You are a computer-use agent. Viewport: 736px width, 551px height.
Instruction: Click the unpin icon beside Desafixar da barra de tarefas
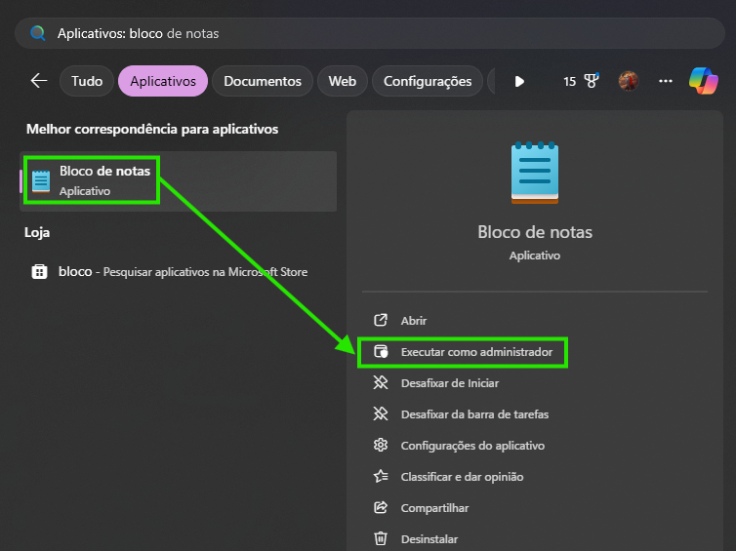tap(381, 413)
